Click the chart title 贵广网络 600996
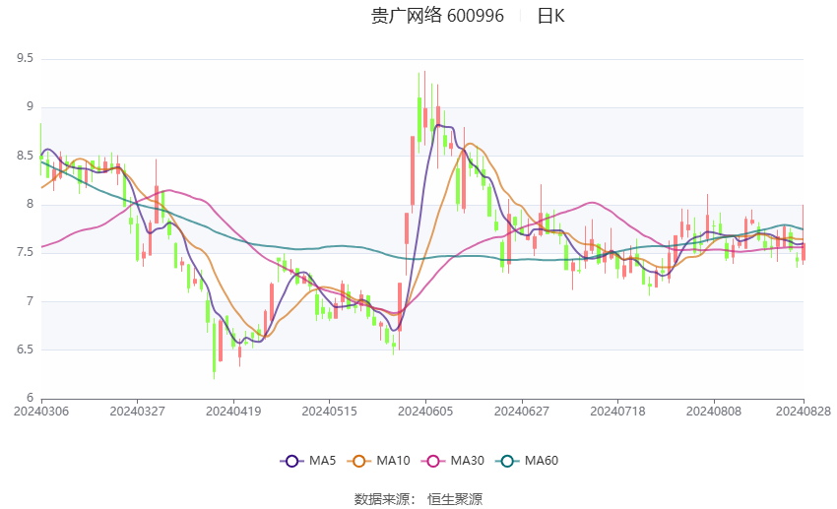 [x=437, y=16]
